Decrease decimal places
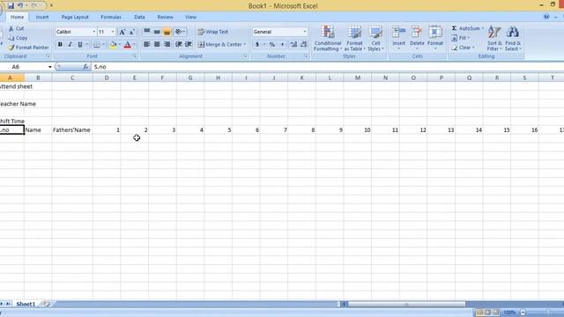564x317 pixels. click(x=303, y=45)
